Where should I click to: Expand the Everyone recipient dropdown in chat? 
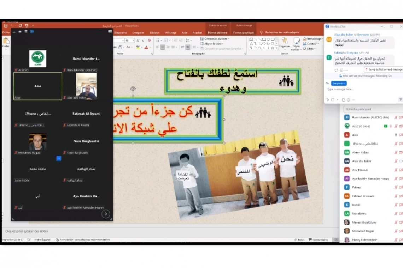[339, 83]
